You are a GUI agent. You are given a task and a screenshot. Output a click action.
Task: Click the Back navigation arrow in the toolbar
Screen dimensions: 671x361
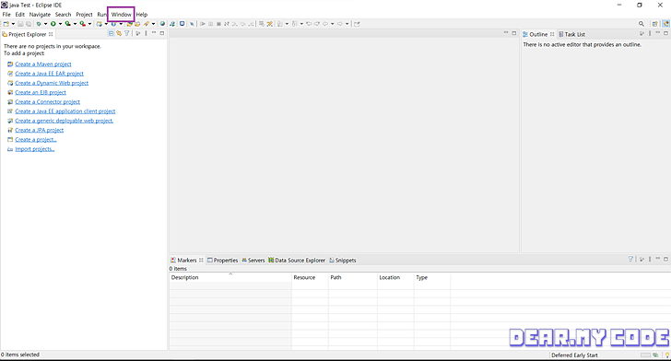[x=325, y=24]
